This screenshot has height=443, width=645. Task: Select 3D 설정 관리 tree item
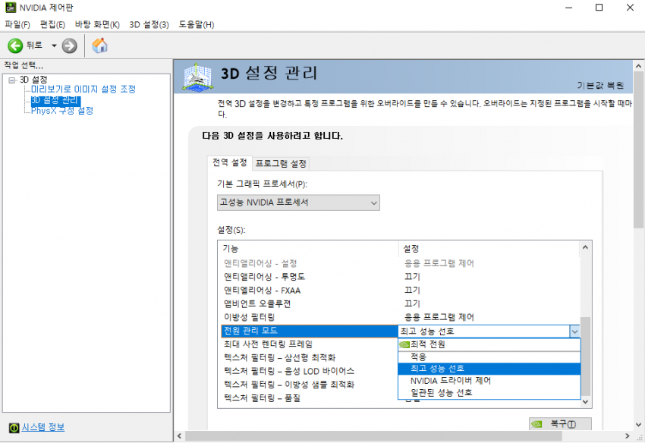tap(55, 100)
